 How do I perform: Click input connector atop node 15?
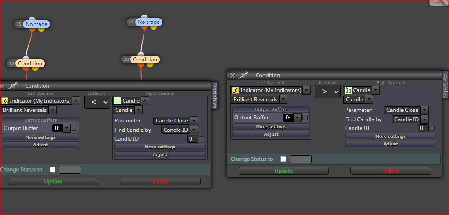[x=32, y=19]
